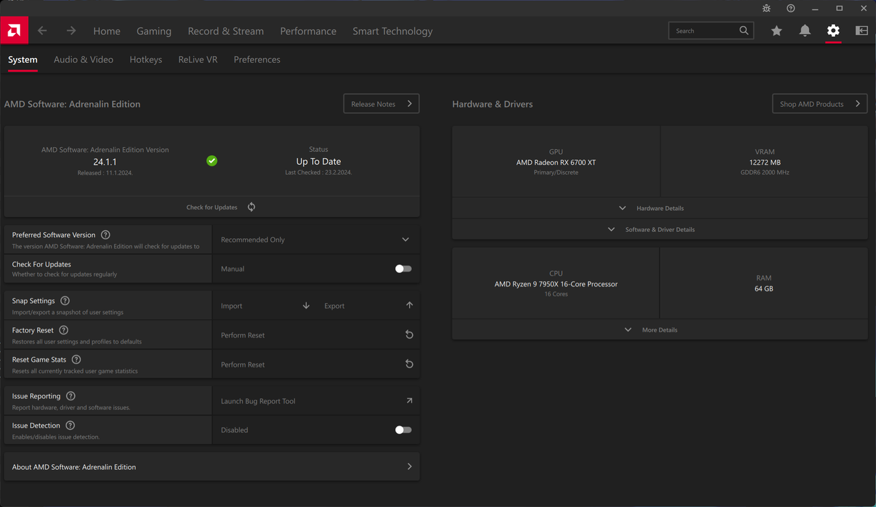Click the Import down arrow icon
The width and height of the screenshot is (876, 507).
click(x=306, y=306)
